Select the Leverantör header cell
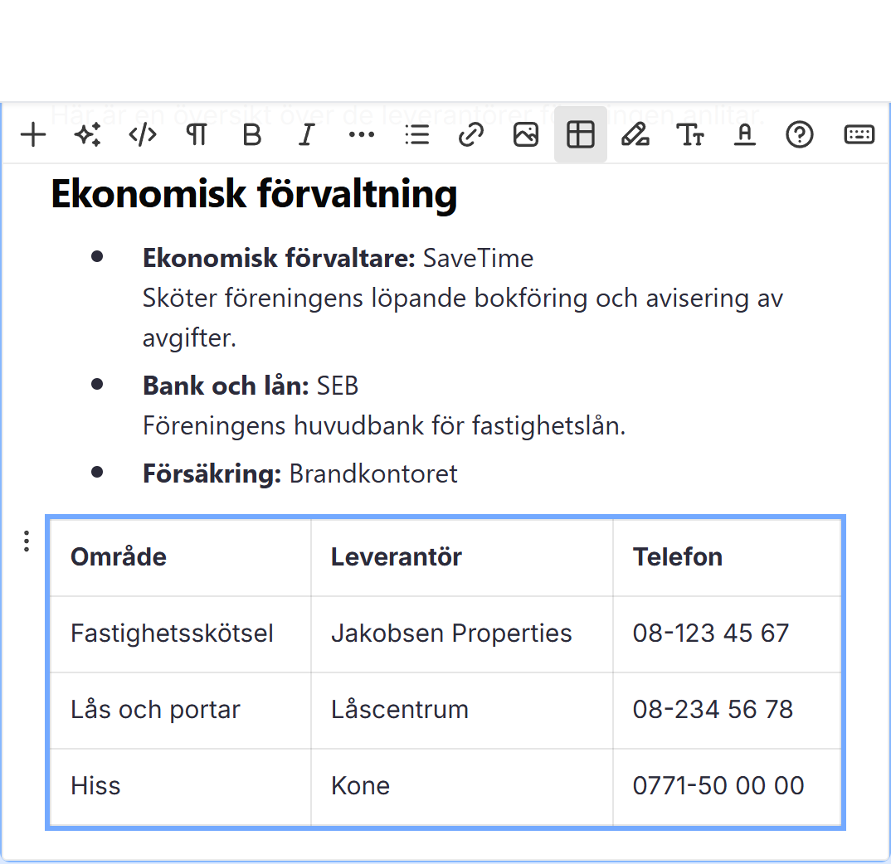Image resolution: width=891 pixels, height=864 pixels. 462,557
